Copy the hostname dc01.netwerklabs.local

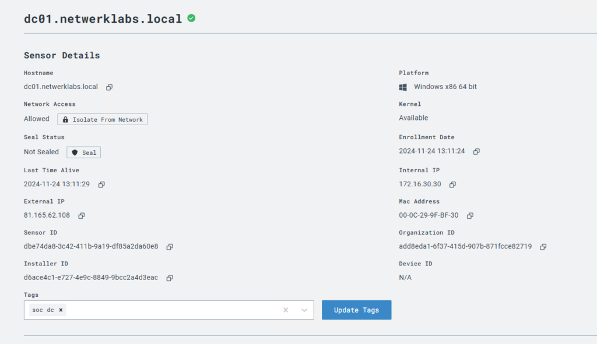pos(109,87)
